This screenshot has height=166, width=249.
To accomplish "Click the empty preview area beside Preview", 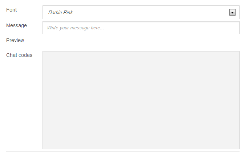I will tap(141, 41).
